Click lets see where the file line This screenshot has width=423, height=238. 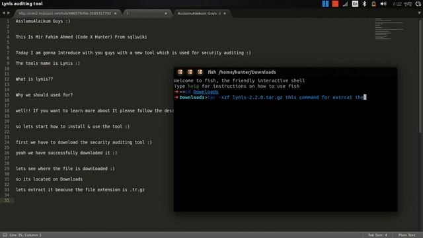click(65, 169)
